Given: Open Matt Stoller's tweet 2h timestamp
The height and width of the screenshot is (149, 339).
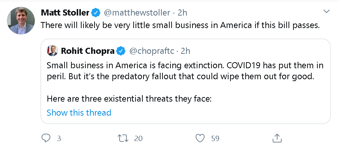Looking at the screenshot, I should coord(182,13).
